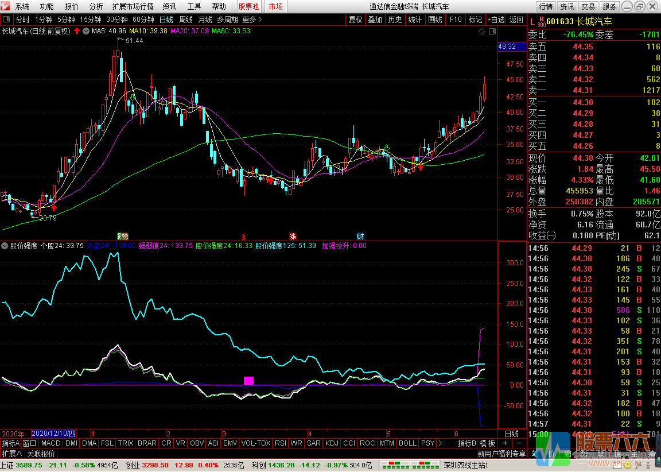
Task: Open the 画线 drawing tools
Action: tap(435, 20)
